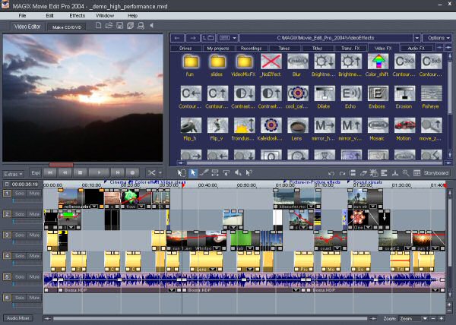456x325 pixels.
Task: Open the Window menu
Action: pyautogui.click(x=105, y=16)
